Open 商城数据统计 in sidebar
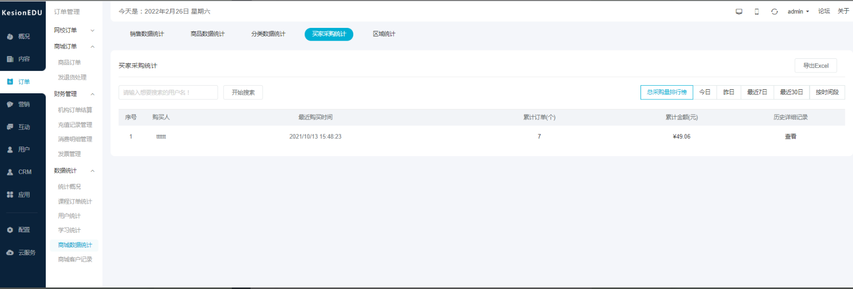This screenshot has width=853, height=289. coord(75,245)
